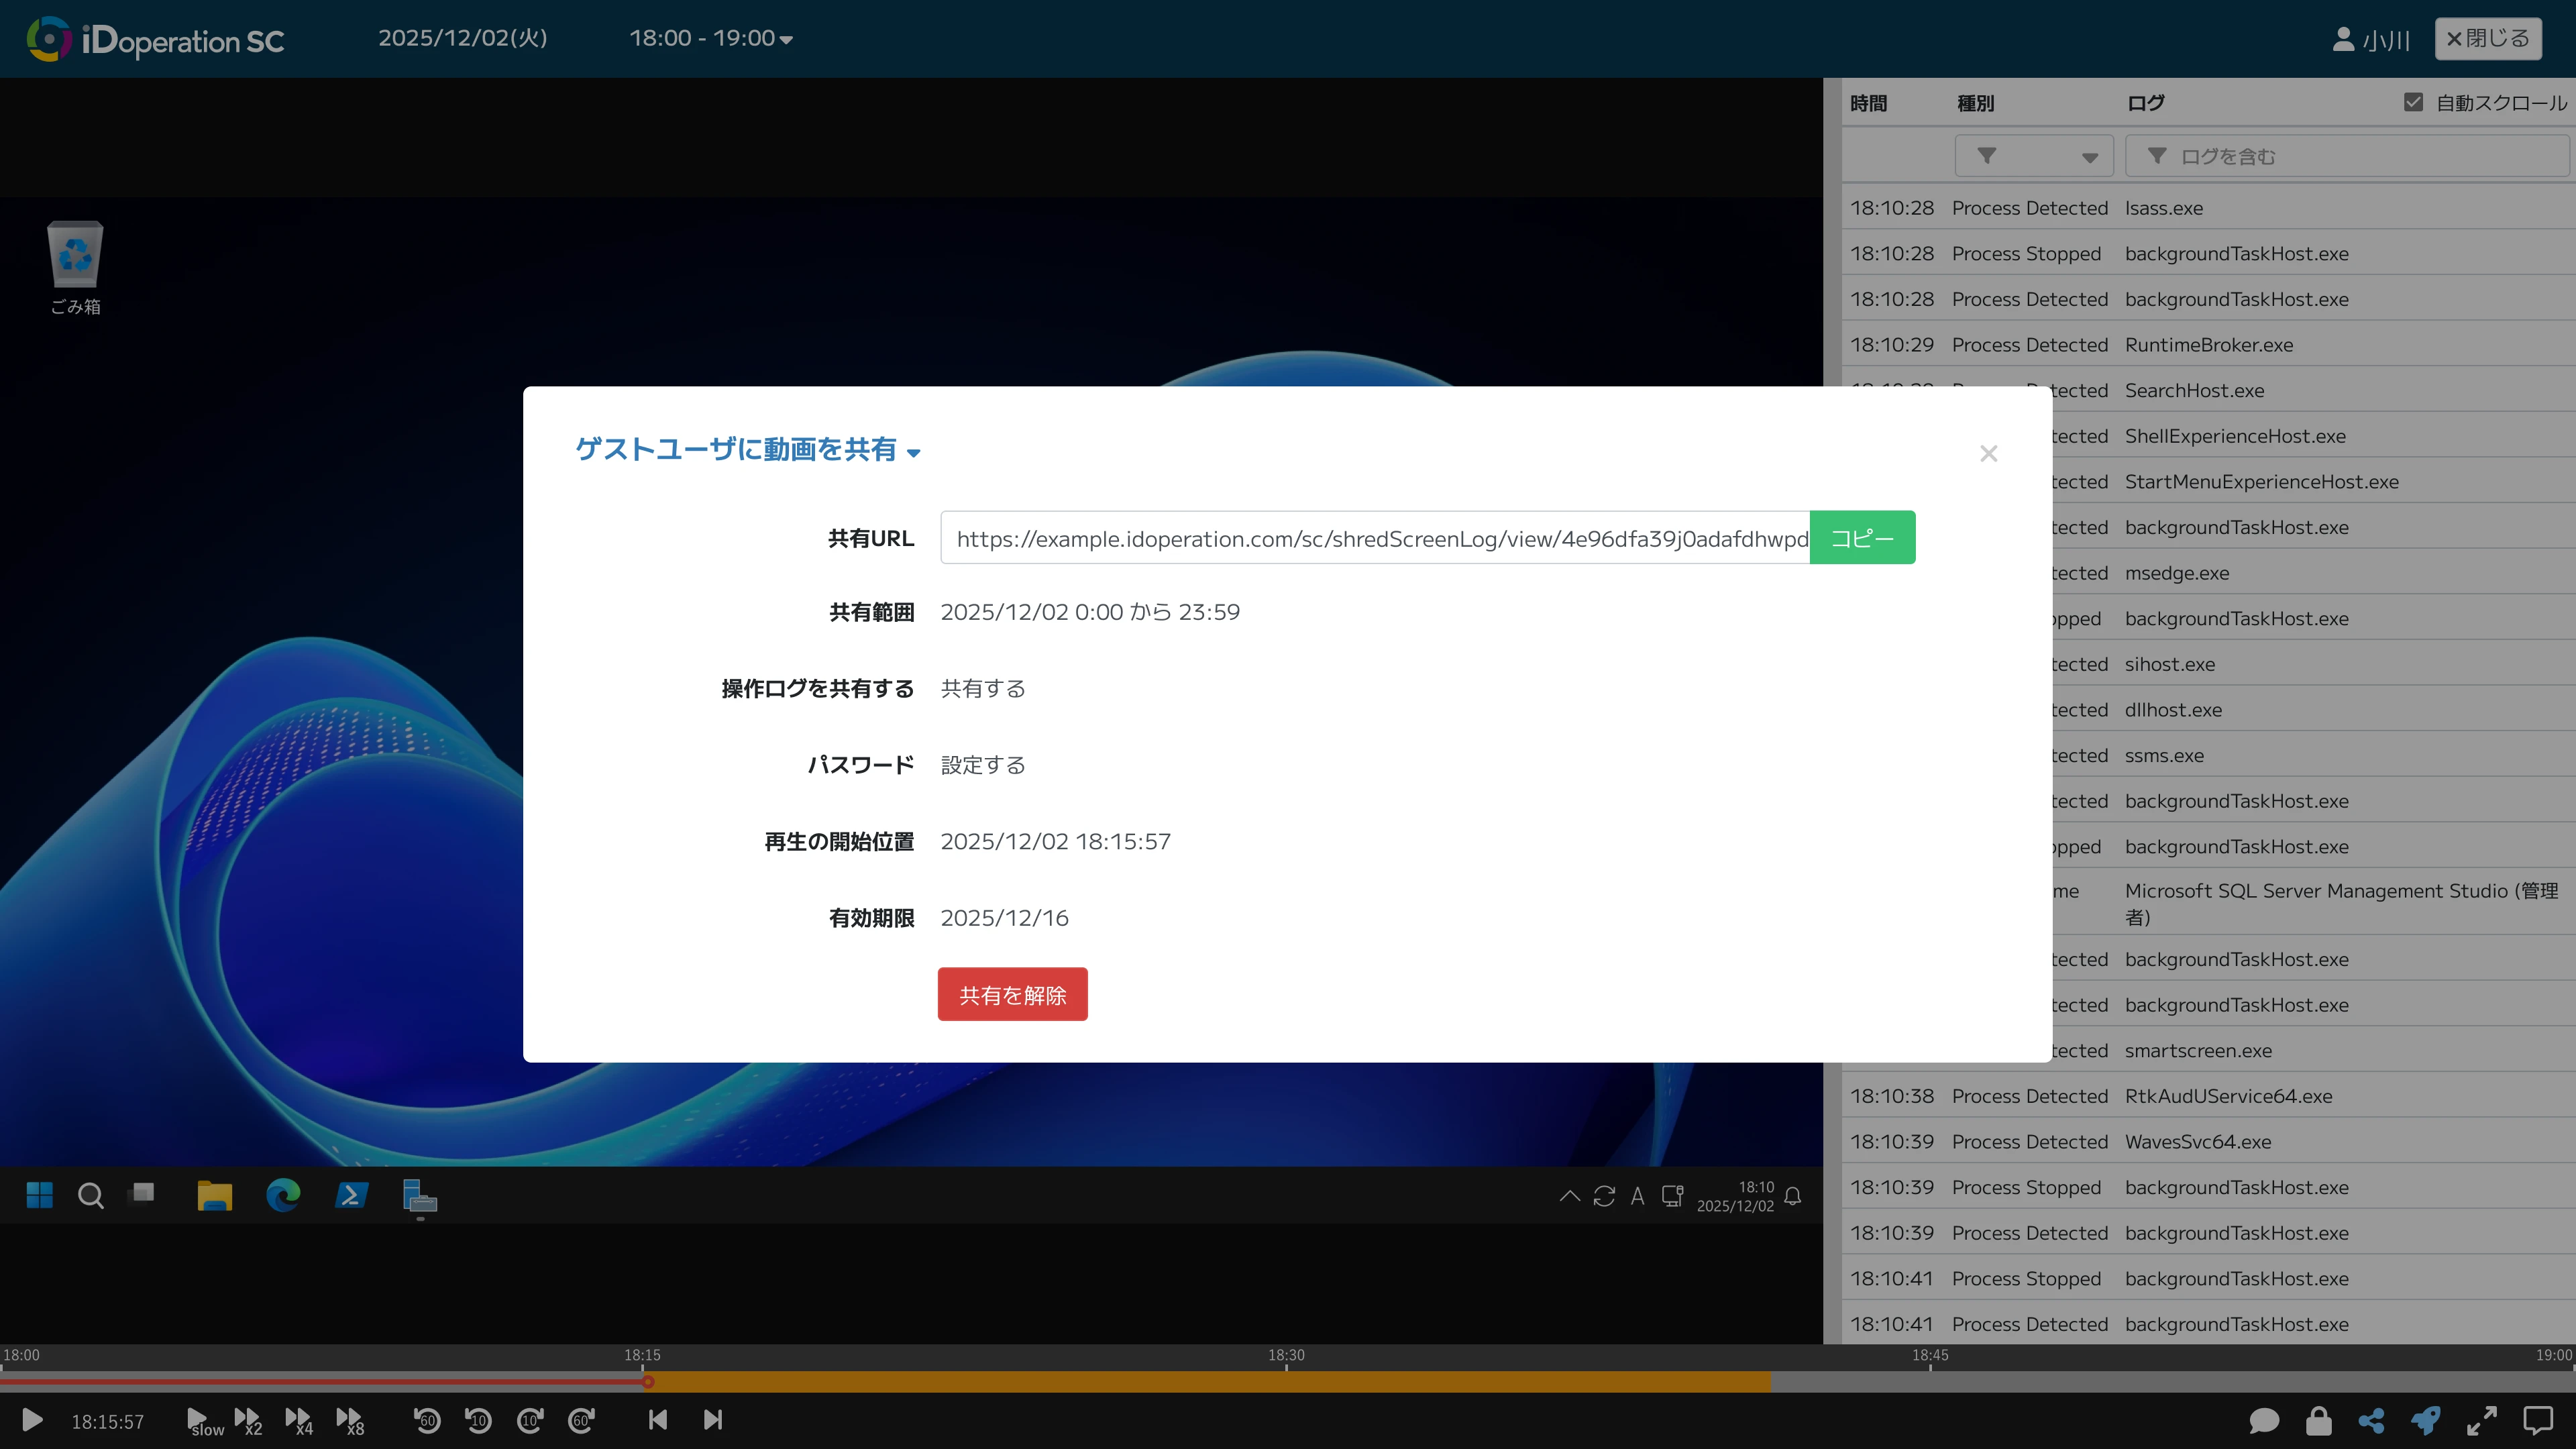
Task: Uncheck the 自動スクロール checkbox
Action: click(2413, 102)
